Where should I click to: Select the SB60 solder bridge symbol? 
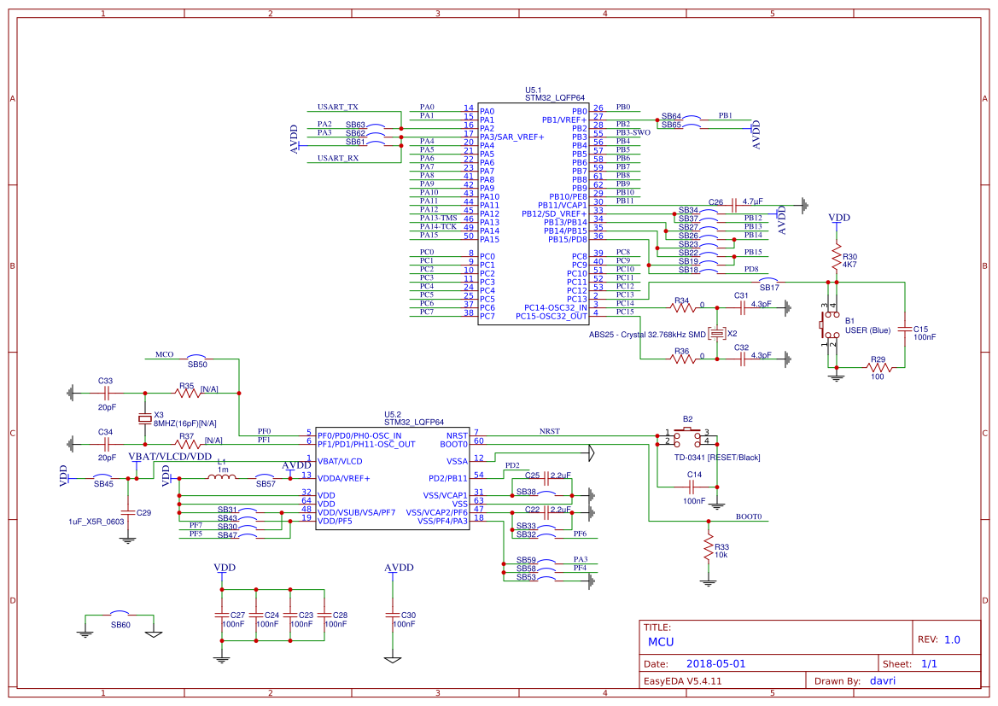click(120, 616)
